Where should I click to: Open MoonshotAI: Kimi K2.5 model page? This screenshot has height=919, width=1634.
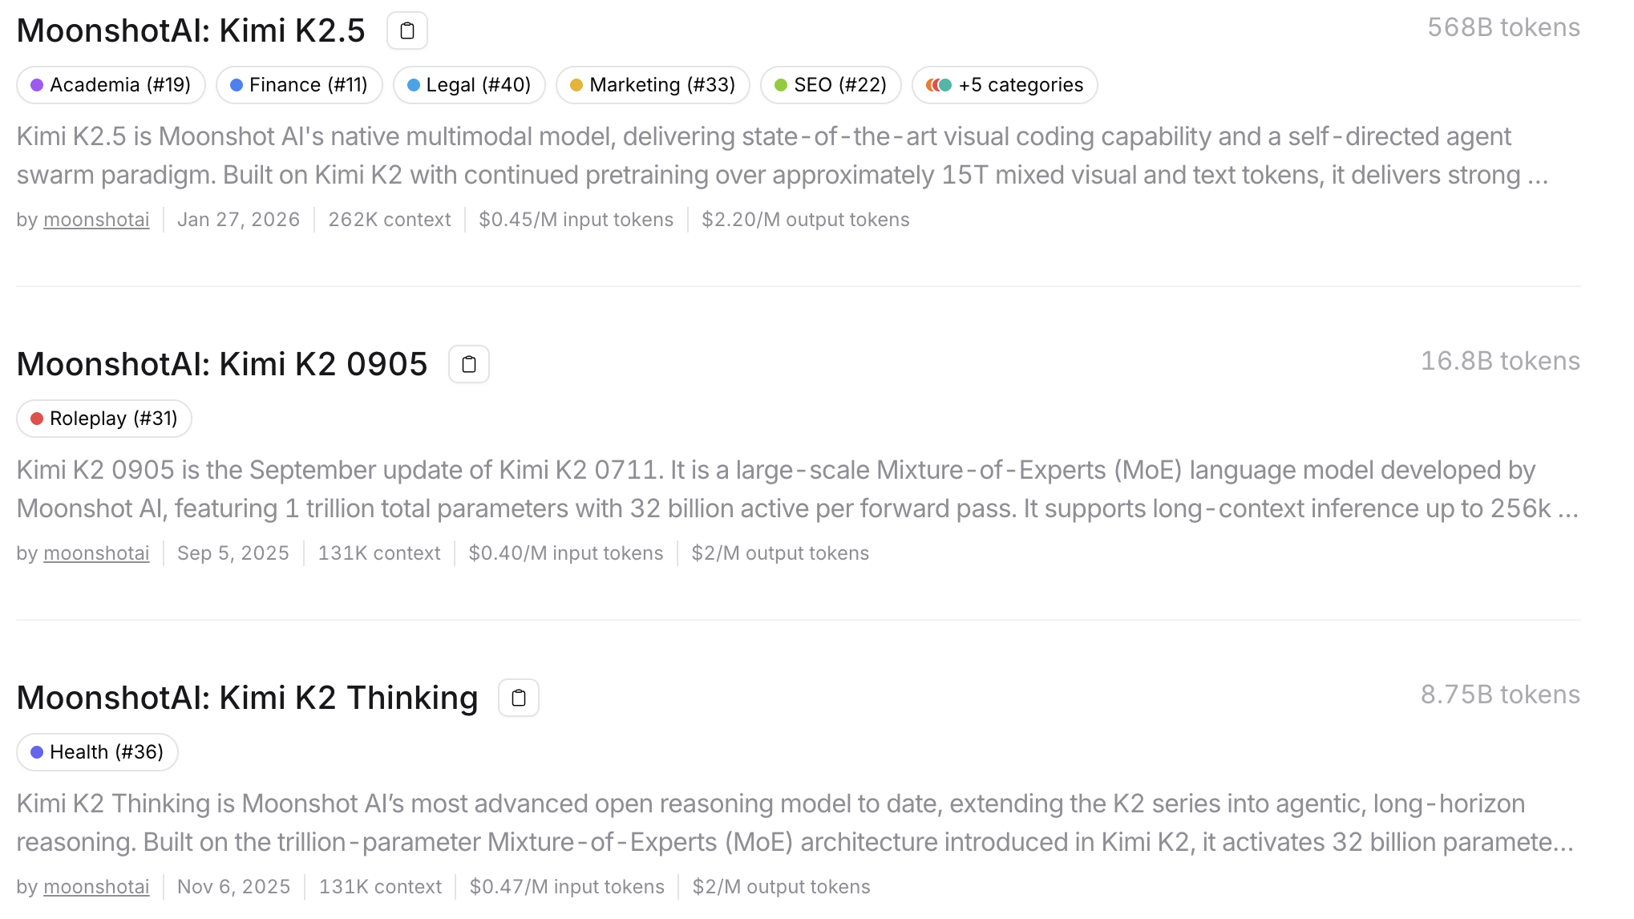coord(191,30)
